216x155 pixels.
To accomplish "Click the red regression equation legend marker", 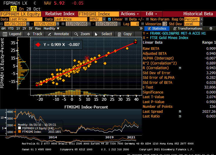I will [x=38, y=45].
